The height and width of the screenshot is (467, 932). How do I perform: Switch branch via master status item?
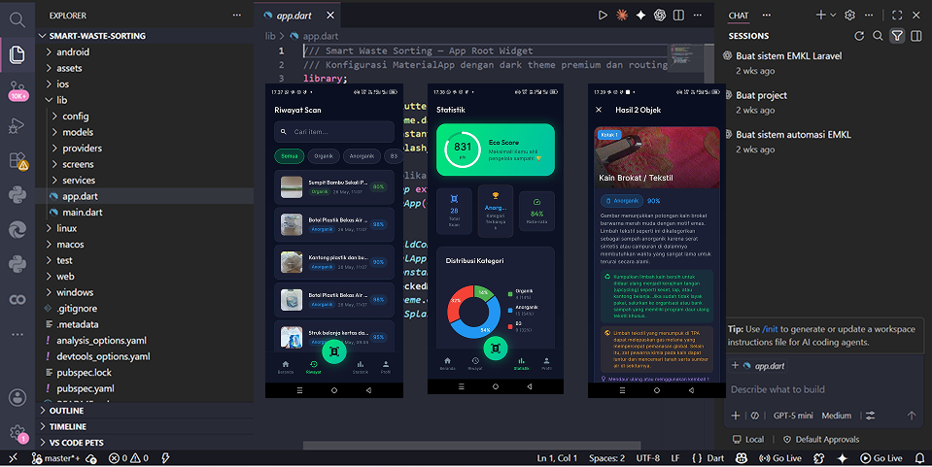(x=54, y=458)
